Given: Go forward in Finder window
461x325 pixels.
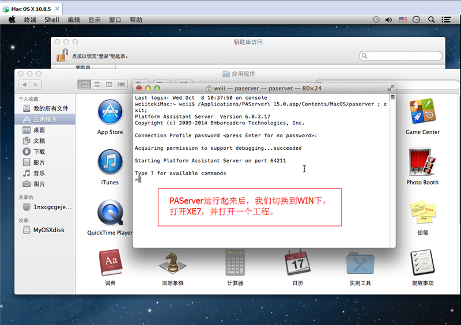Looking at the screenshot, I should tap(36, 85).
